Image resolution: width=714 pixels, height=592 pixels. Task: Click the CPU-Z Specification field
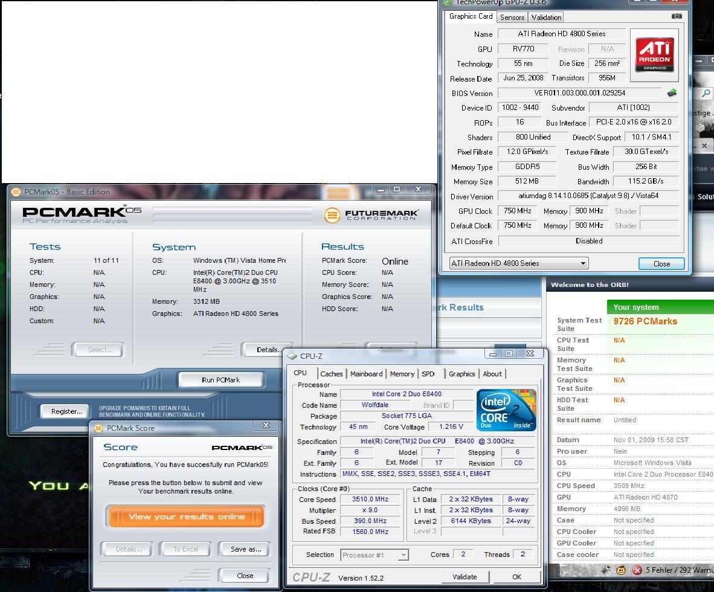point(439,441)
